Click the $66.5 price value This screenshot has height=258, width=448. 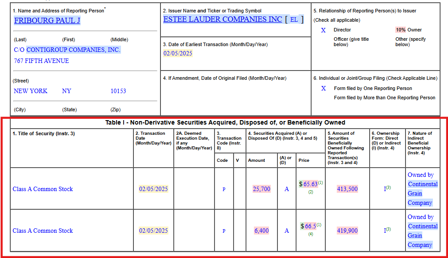(x=308, y=226)
